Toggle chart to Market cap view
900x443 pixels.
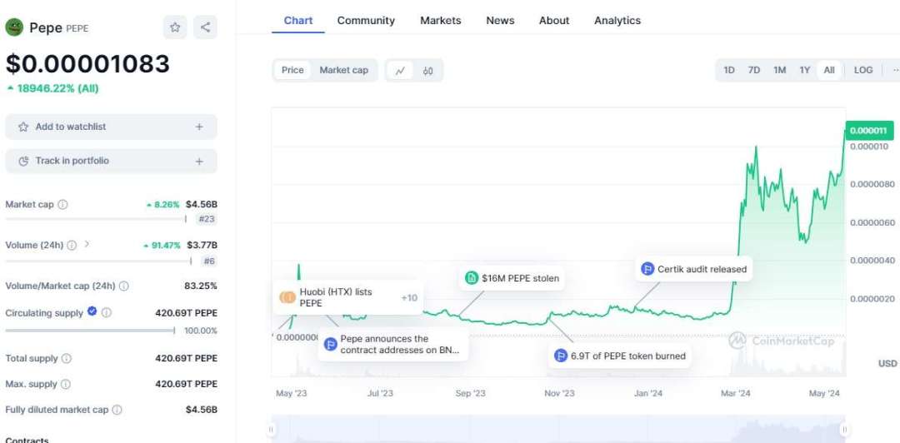tap(343, 70)
